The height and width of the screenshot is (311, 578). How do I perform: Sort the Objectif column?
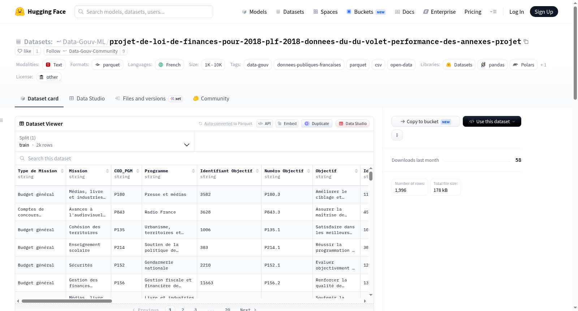tap(356, 171)
